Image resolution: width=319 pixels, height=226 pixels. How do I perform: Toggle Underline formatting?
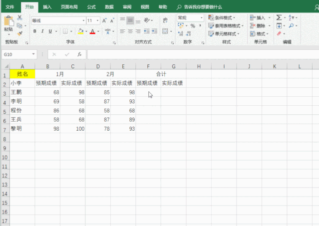coord(50,31)
